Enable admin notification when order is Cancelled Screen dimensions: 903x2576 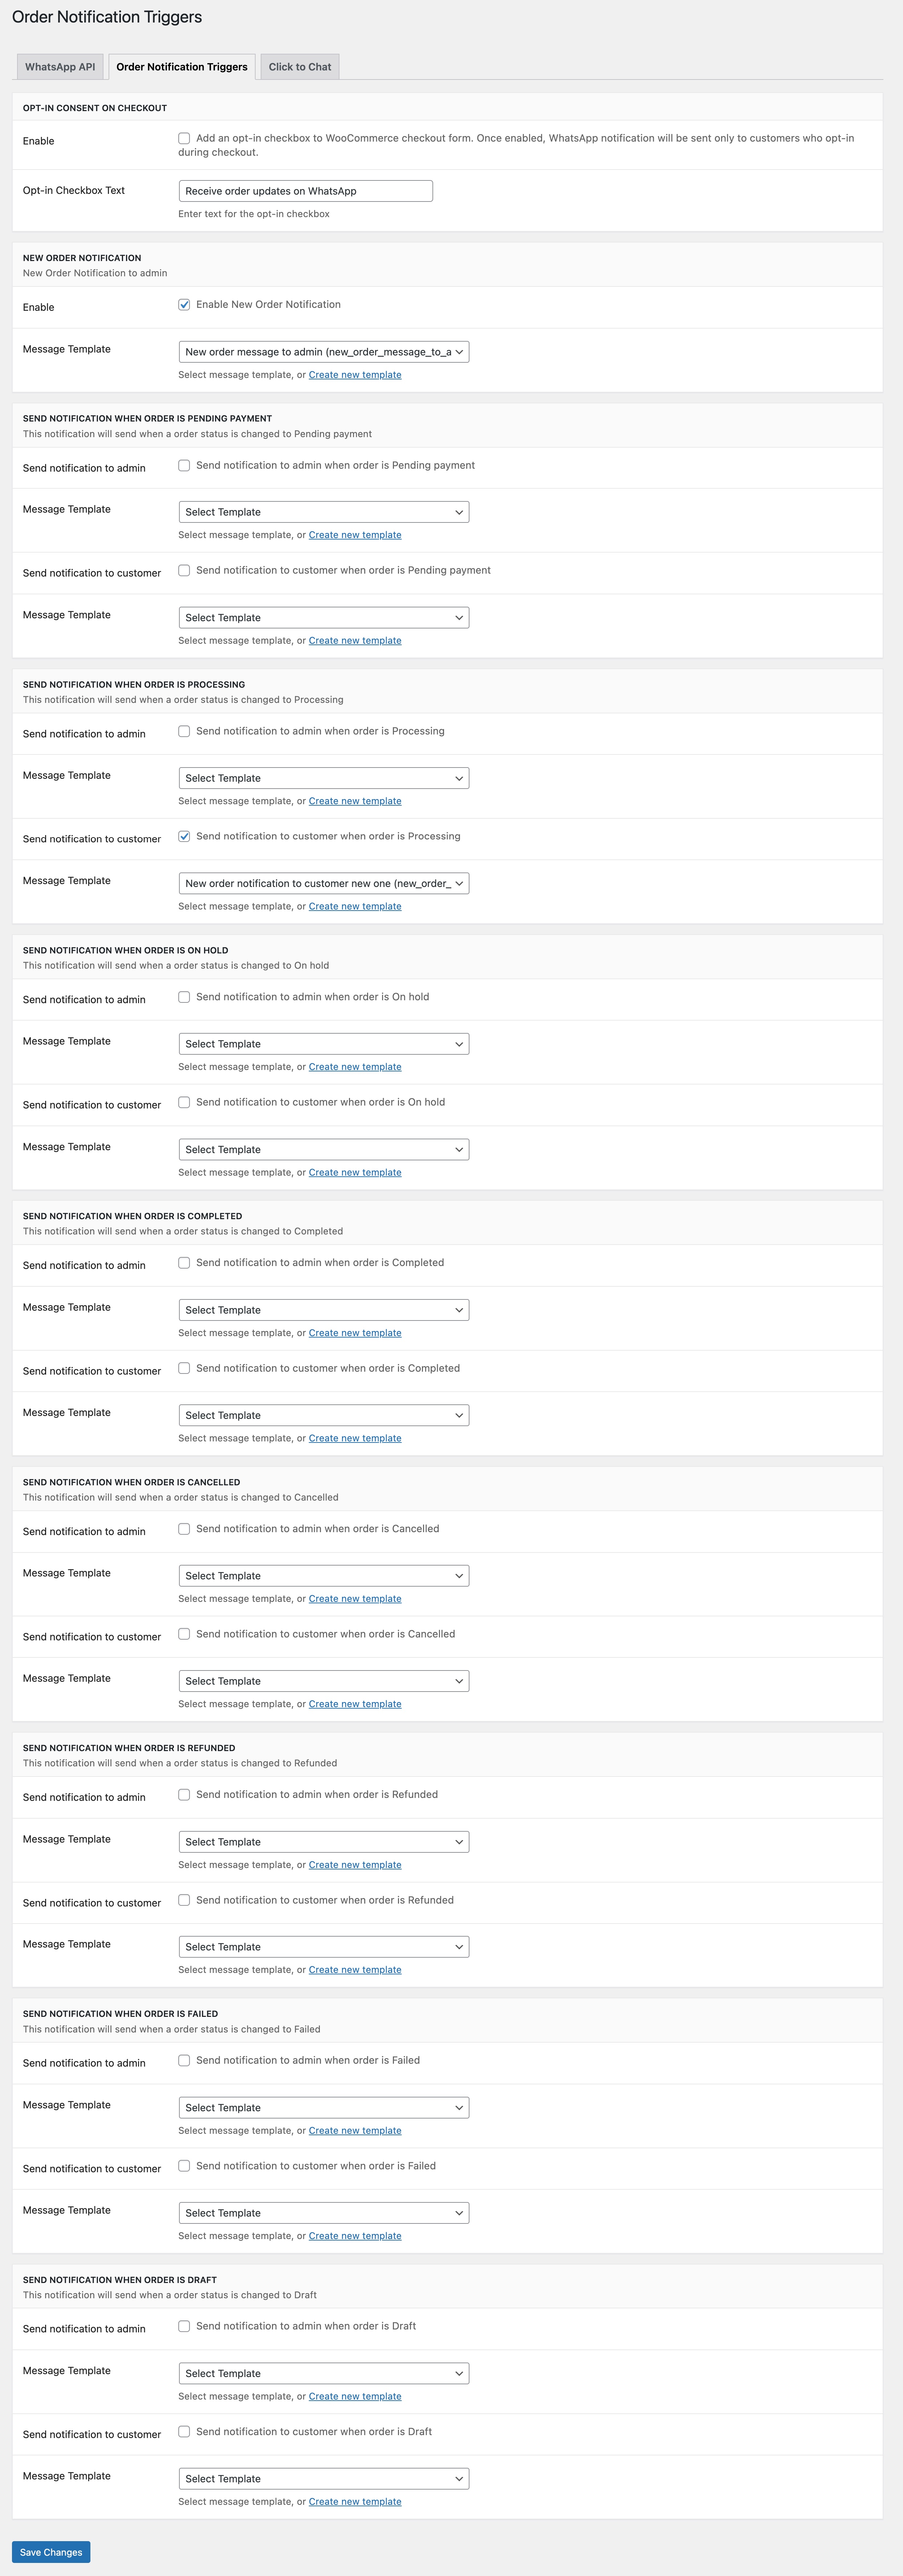pos(184,1529)
